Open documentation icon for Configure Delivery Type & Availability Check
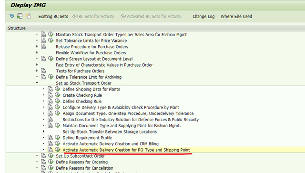The height and width of the screenshot is (173, 305). click(x=50, y=107)
